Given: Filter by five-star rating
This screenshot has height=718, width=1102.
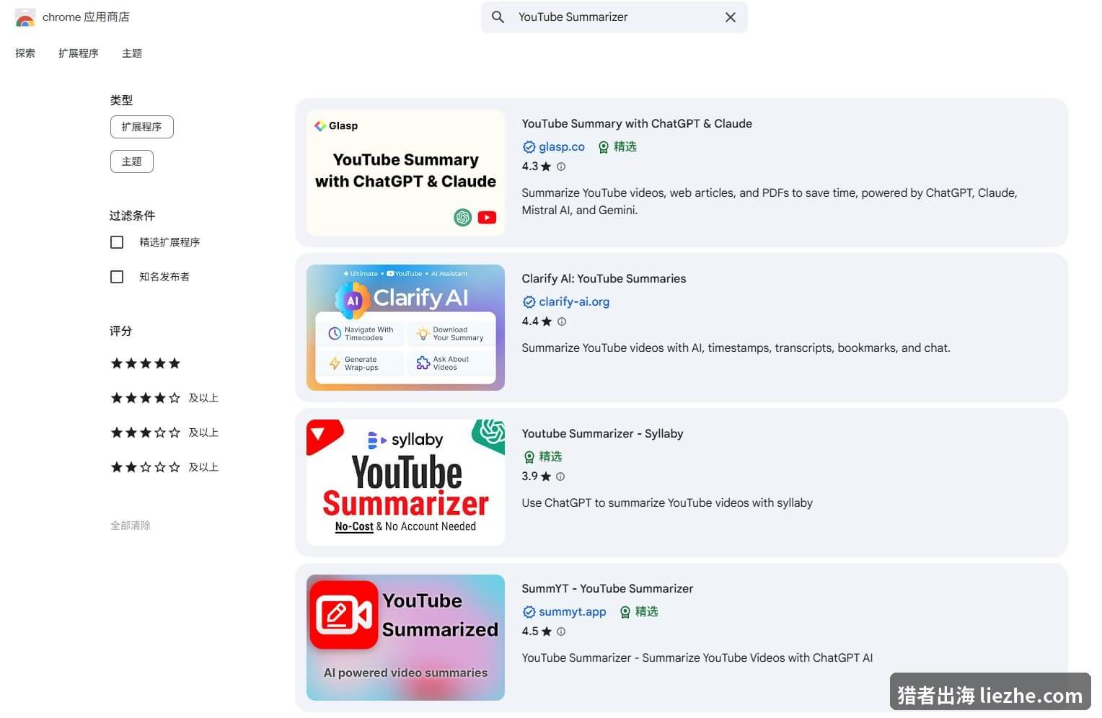Looking at the screenshot, I should click(146, 363).
